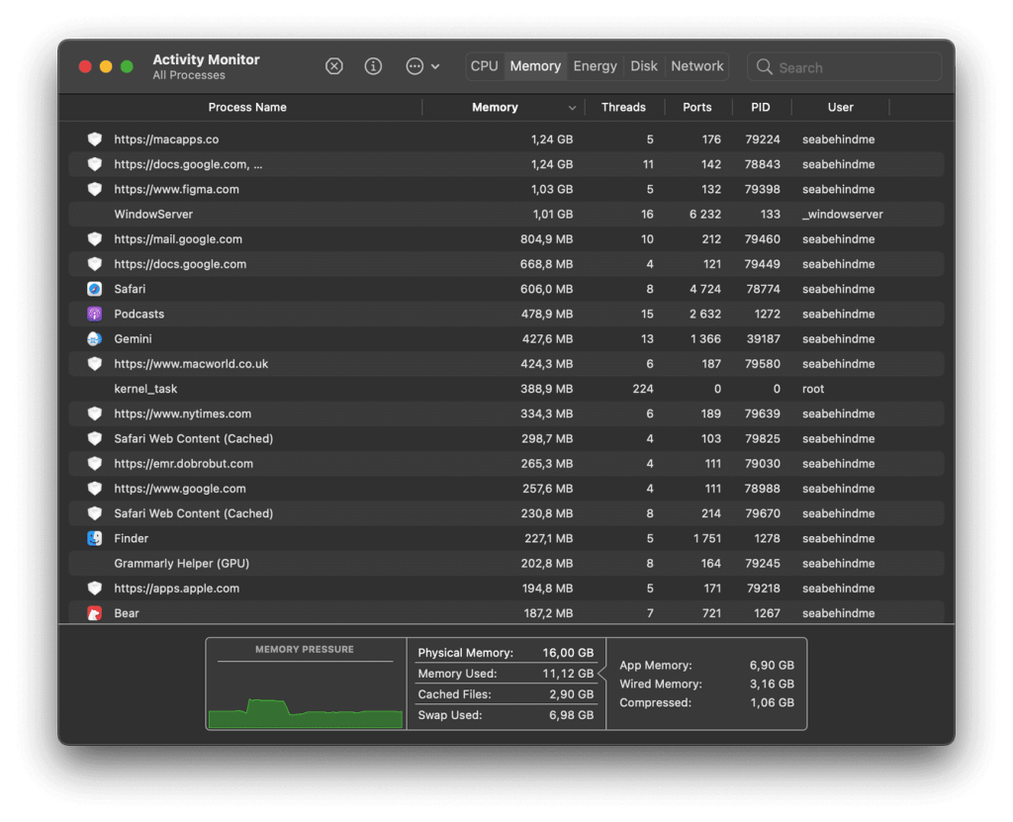Screen dimensions: 1013x822
Task: Open the process info icon
Action: (373, 66)
